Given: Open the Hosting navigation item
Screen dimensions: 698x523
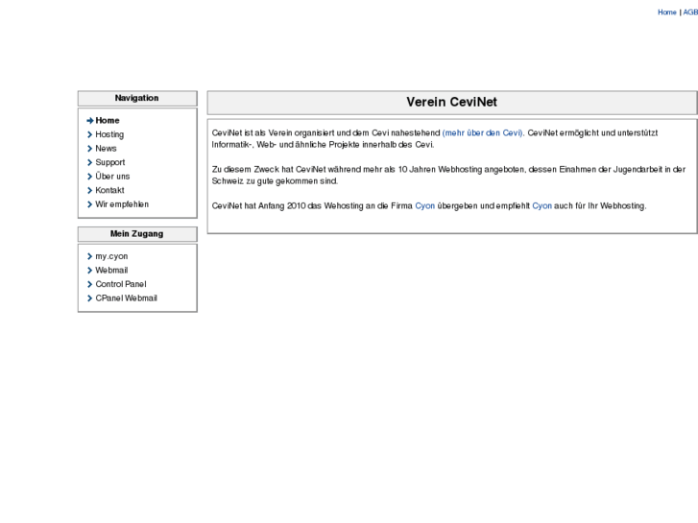Looking at the screenshot, I should pyautogui.click(x=109, y=135).
